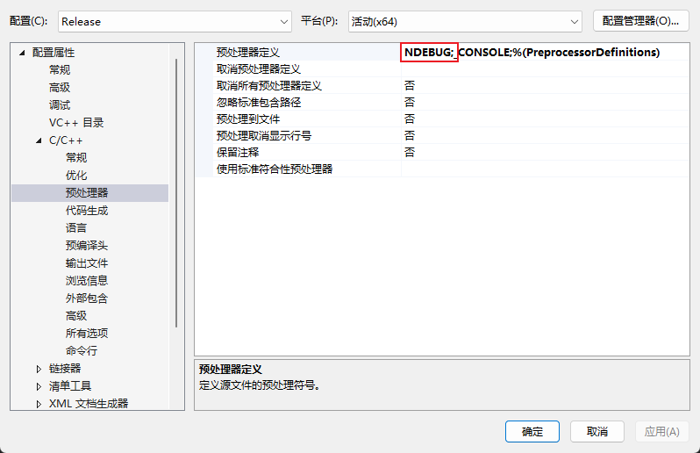Collapse the 配置属性 tree node arrow
This screenshot has height=453, width=700.
click(22, 53)
